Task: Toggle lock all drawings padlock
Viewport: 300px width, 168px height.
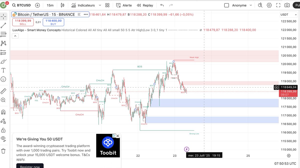Action: (x=3, y=130)
